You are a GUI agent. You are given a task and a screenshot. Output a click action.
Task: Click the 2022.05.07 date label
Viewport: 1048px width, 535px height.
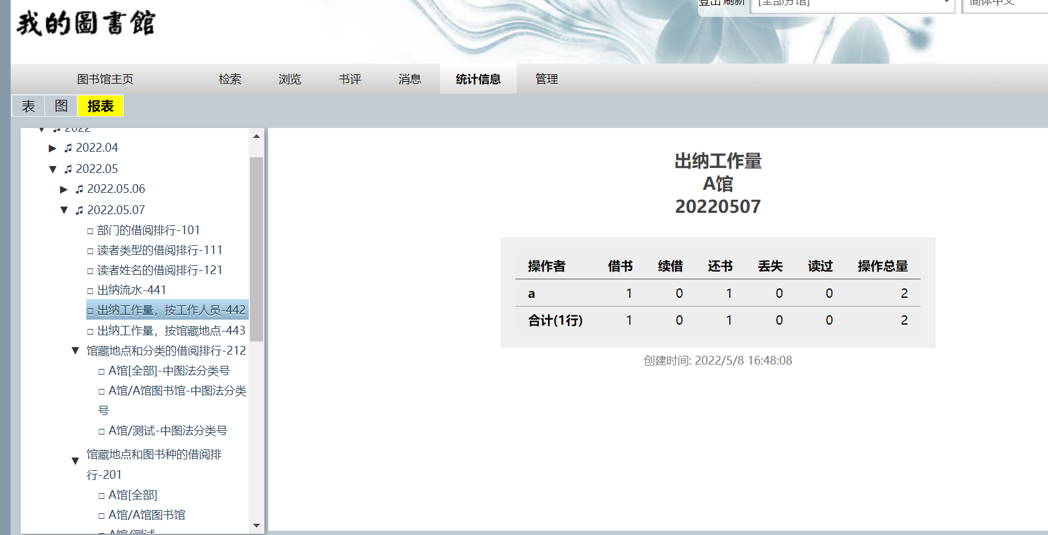point(116,210)
